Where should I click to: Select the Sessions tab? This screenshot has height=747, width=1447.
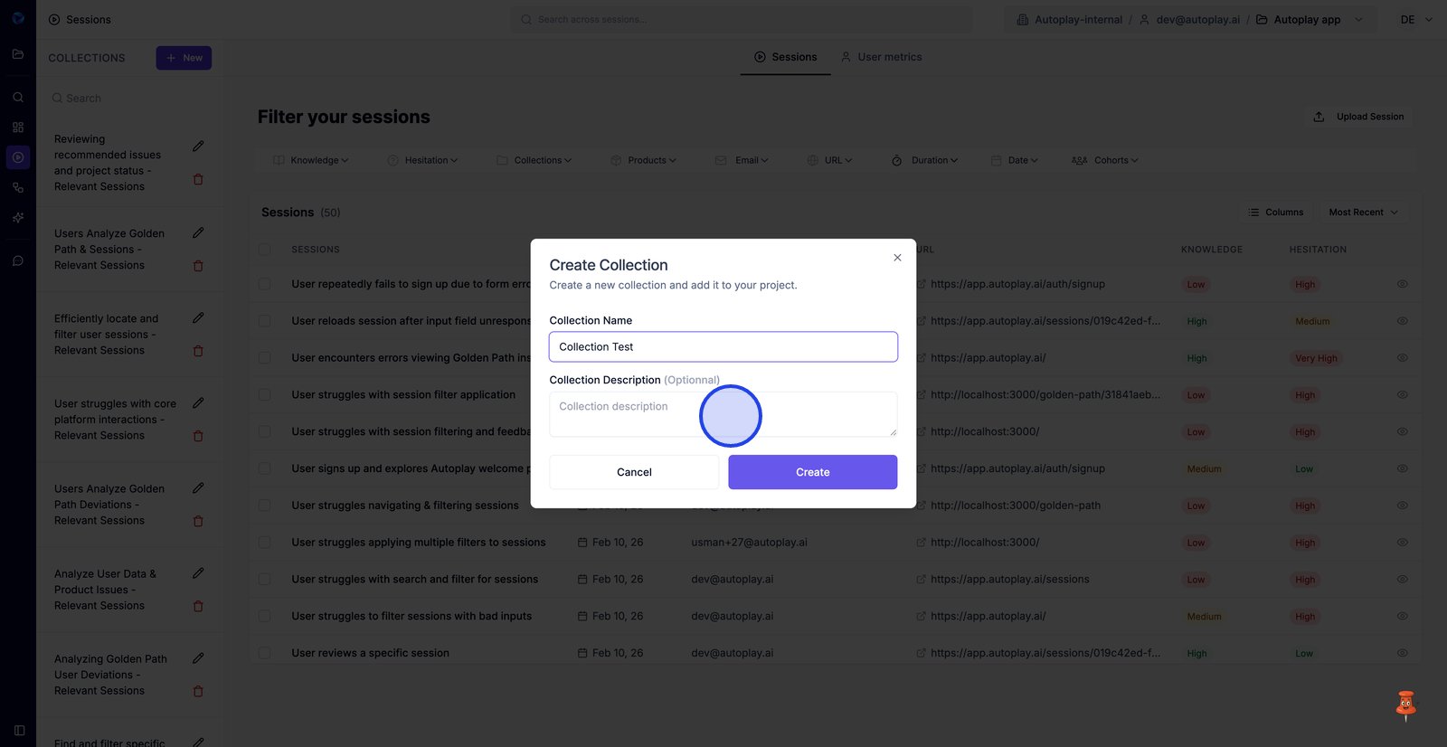pos(786,57)
